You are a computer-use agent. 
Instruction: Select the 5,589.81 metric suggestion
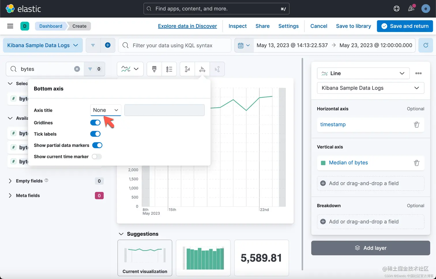262,258
